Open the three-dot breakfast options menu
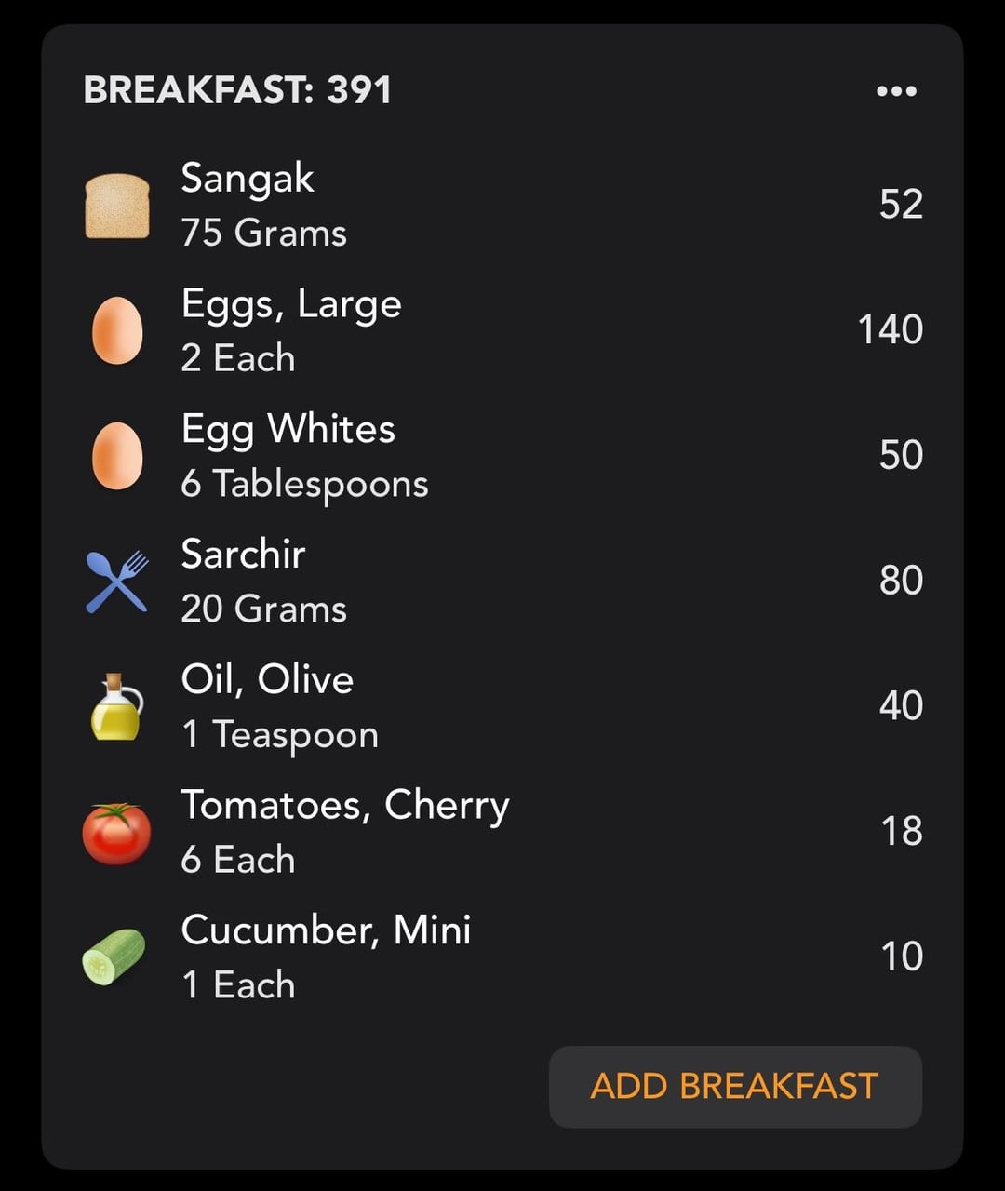This screenshot has width=1005, height=1191. pos(896,91)
